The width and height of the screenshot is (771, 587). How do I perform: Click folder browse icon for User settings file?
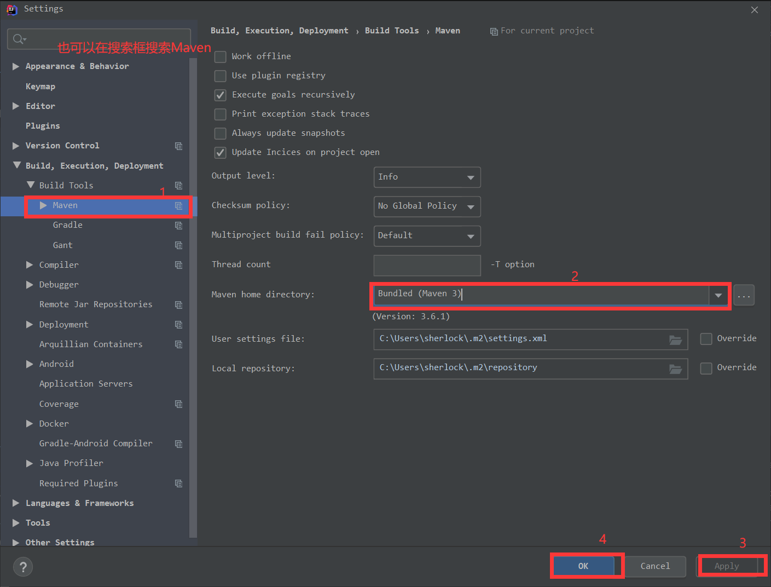pos(675,340)
